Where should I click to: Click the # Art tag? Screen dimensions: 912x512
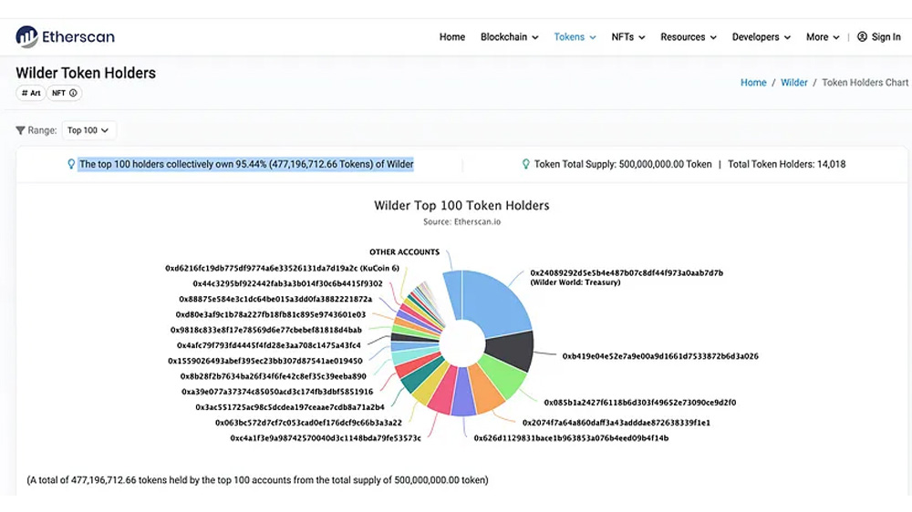[x=31, y=93]
